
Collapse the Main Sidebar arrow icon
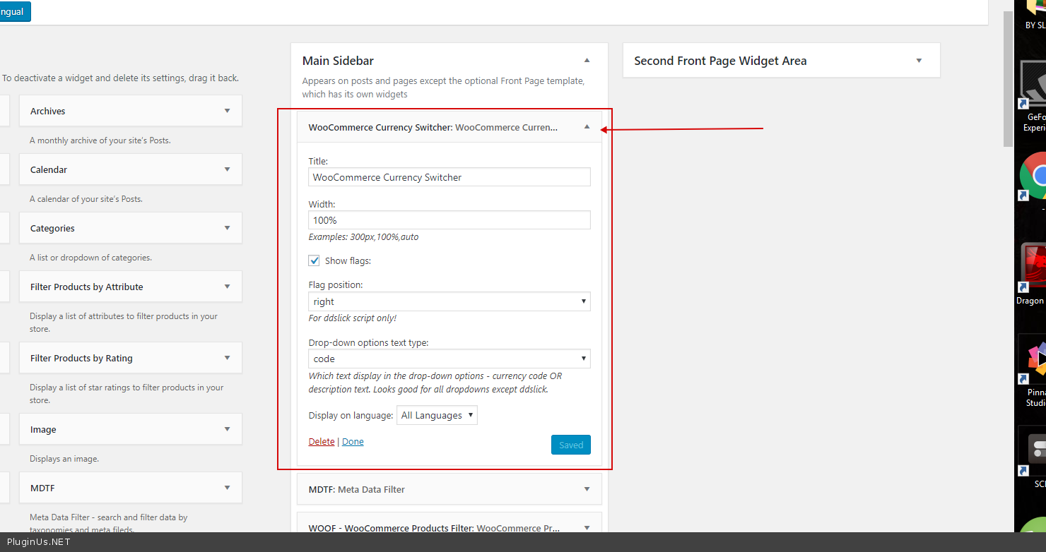click(x=587, y=61)
